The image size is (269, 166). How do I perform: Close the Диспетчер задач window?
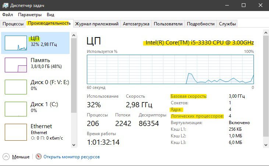point(261,5)
